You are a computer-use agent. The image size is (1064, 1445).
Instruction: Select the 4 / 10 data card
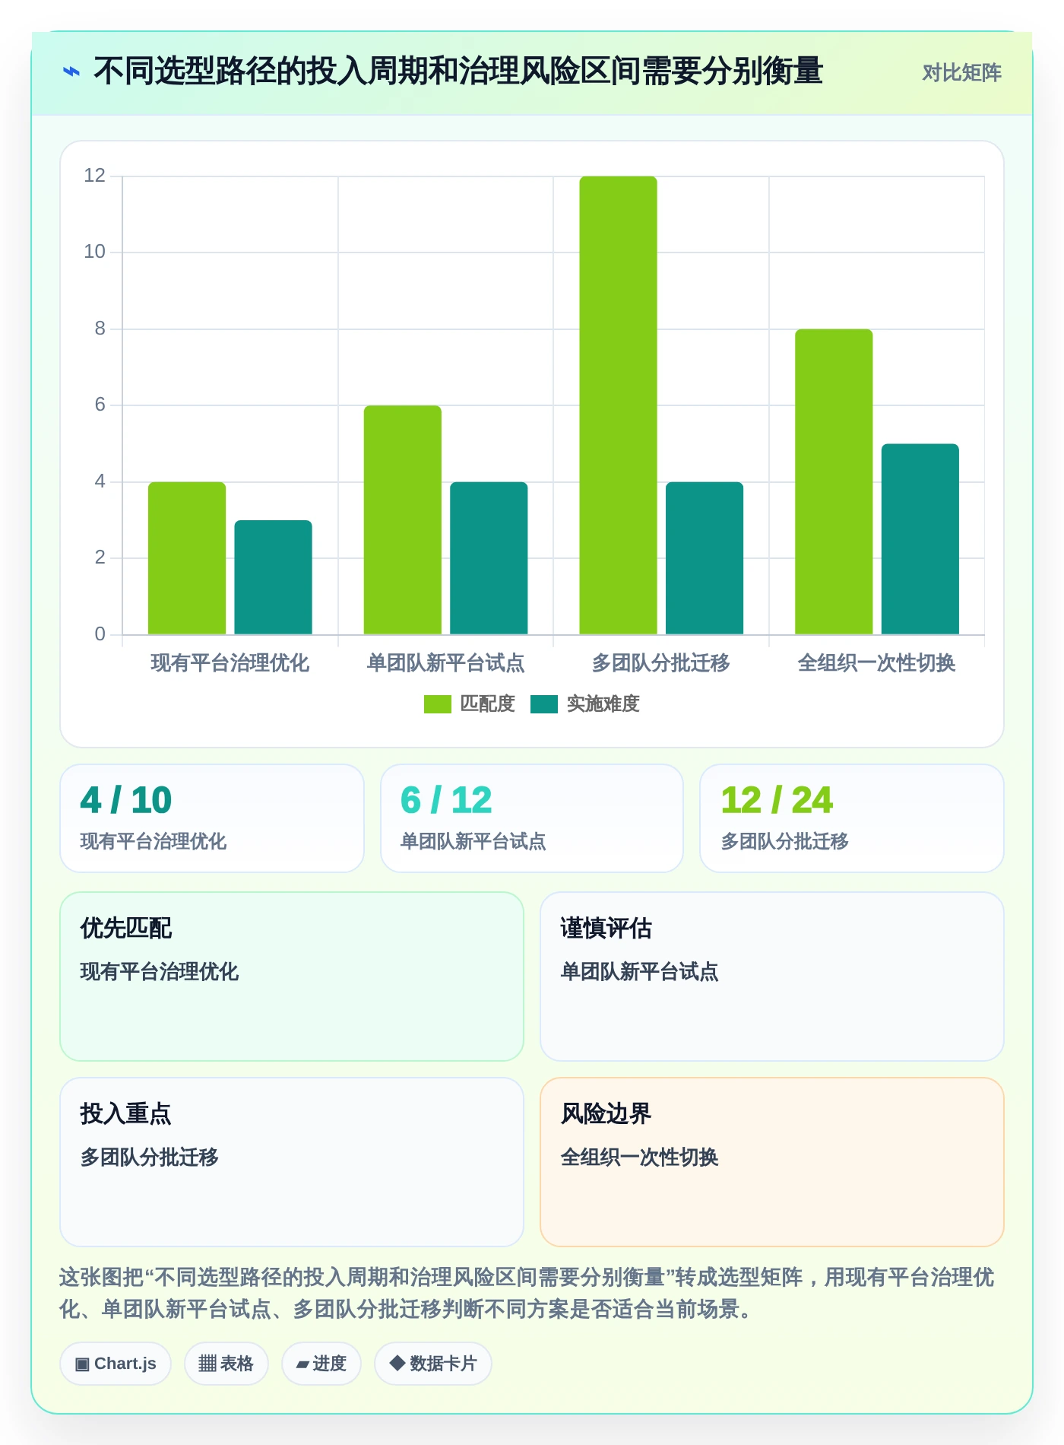[212, 818]
